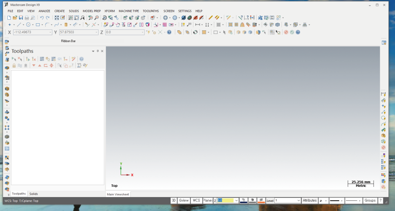Click the Create circle tool icon
395x211 pixels.
point(28,25)
